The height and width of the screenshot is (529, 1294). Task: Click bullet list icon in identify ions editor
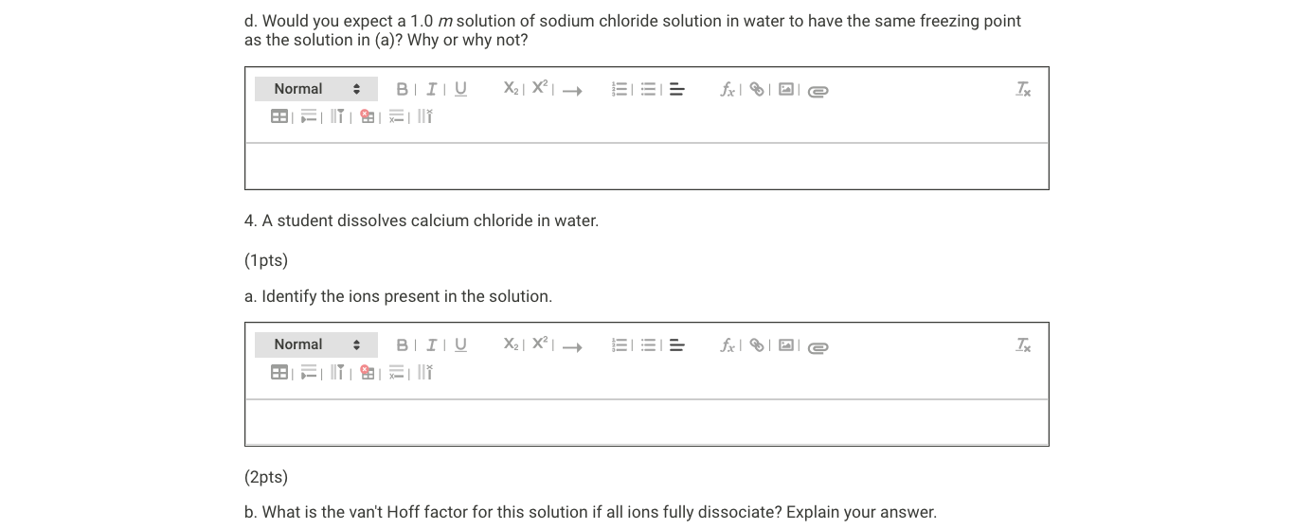[649, 345]
